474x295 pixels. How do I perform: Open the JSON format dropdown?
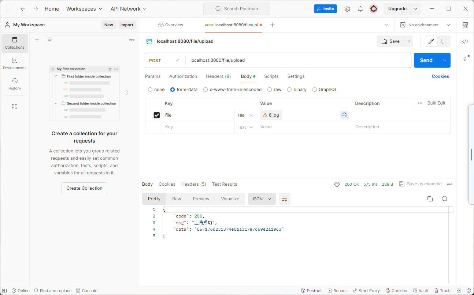click(262, 199)
